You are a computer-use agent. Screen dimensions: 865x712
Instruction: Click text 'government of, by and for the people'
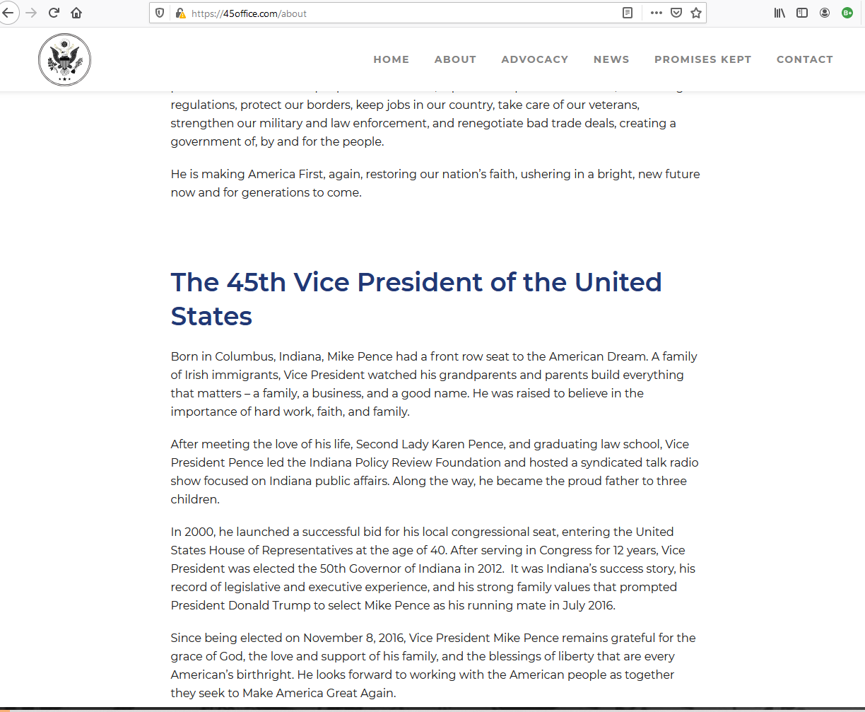click(277, 141)
